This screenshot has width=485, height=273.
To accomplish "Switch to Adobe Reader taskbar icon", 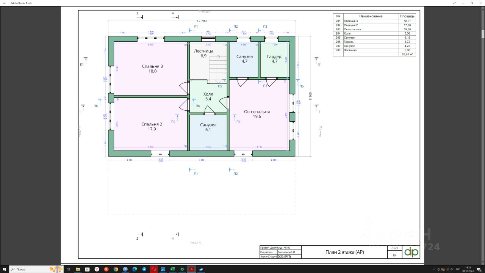I will (192, 269).
